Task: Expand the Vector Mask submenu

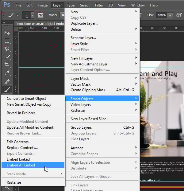Action: point(102,84)
